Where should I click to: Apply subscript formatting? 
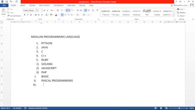point(39,15)
